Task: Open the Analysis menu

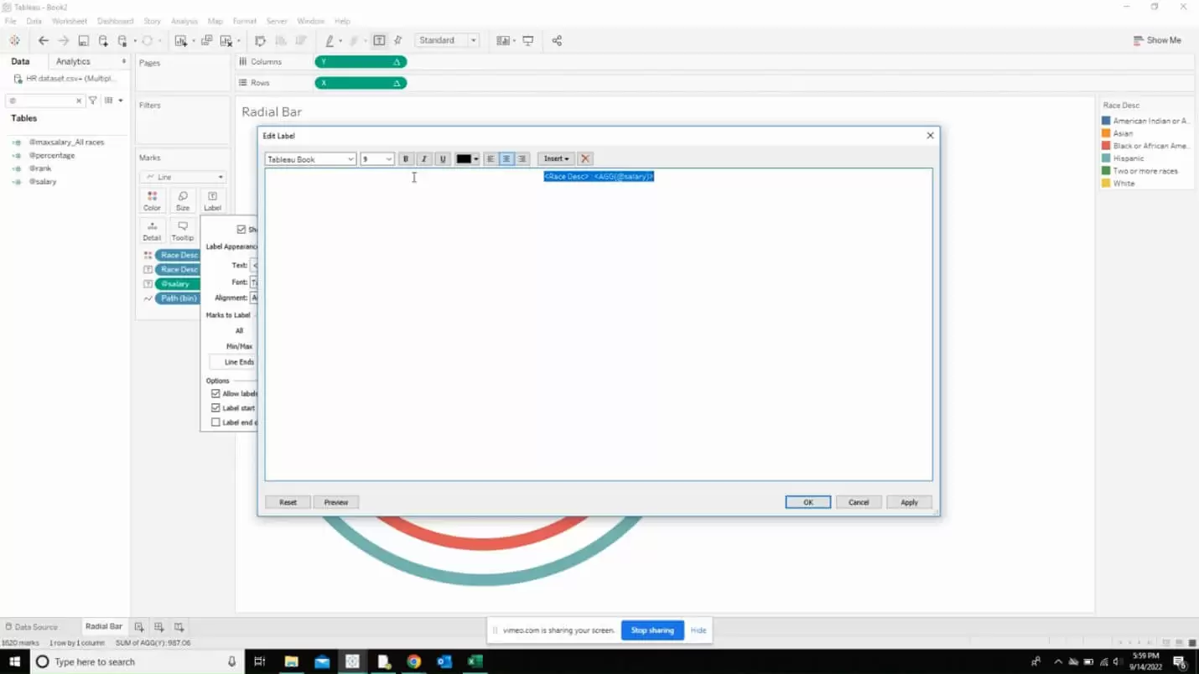Action: pos(184,21)
